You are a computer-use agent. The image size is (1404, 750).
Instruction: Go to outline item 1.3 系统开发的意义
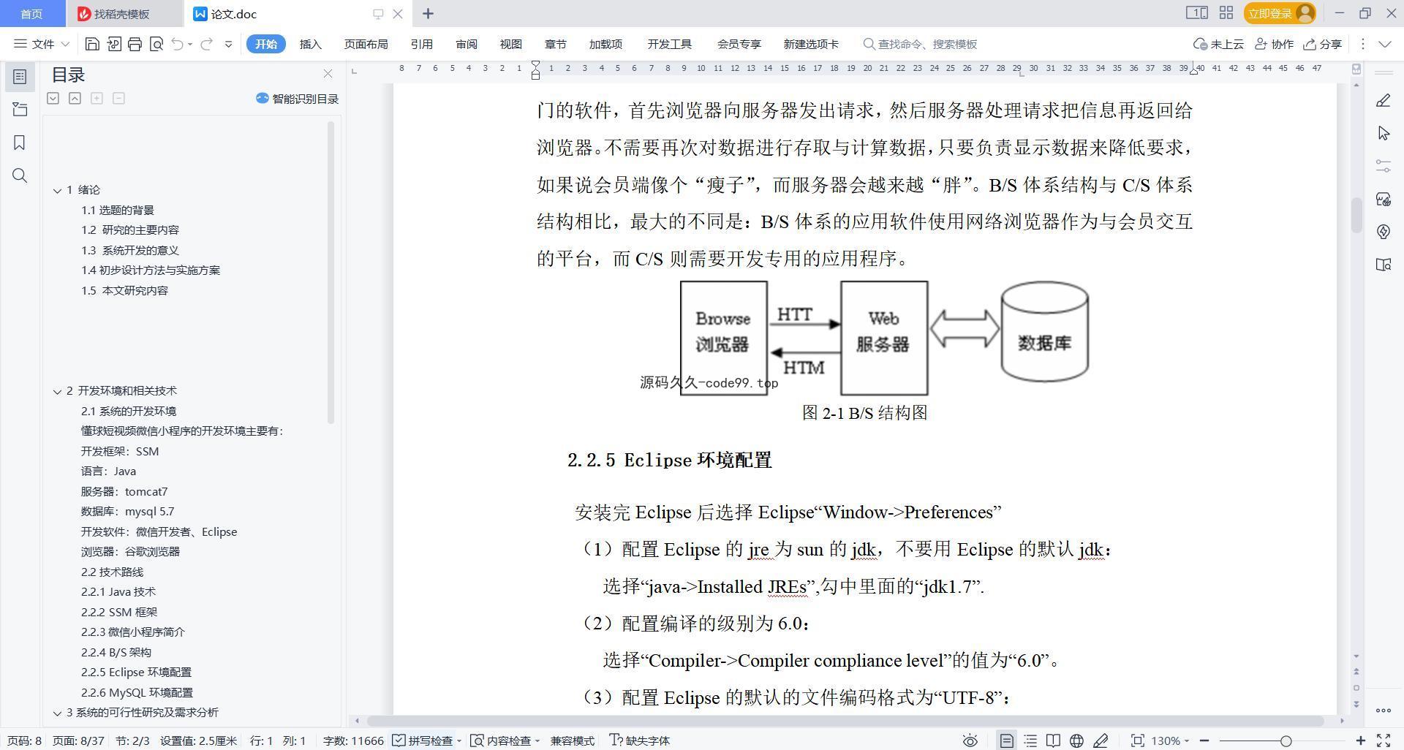click(x=130, y=250)
